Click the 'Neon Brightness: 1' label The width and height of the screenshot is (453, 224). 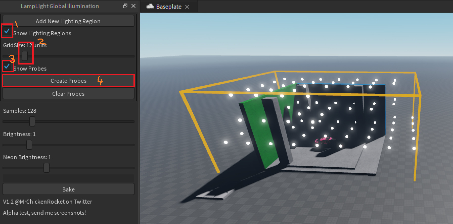coord(27,157)
